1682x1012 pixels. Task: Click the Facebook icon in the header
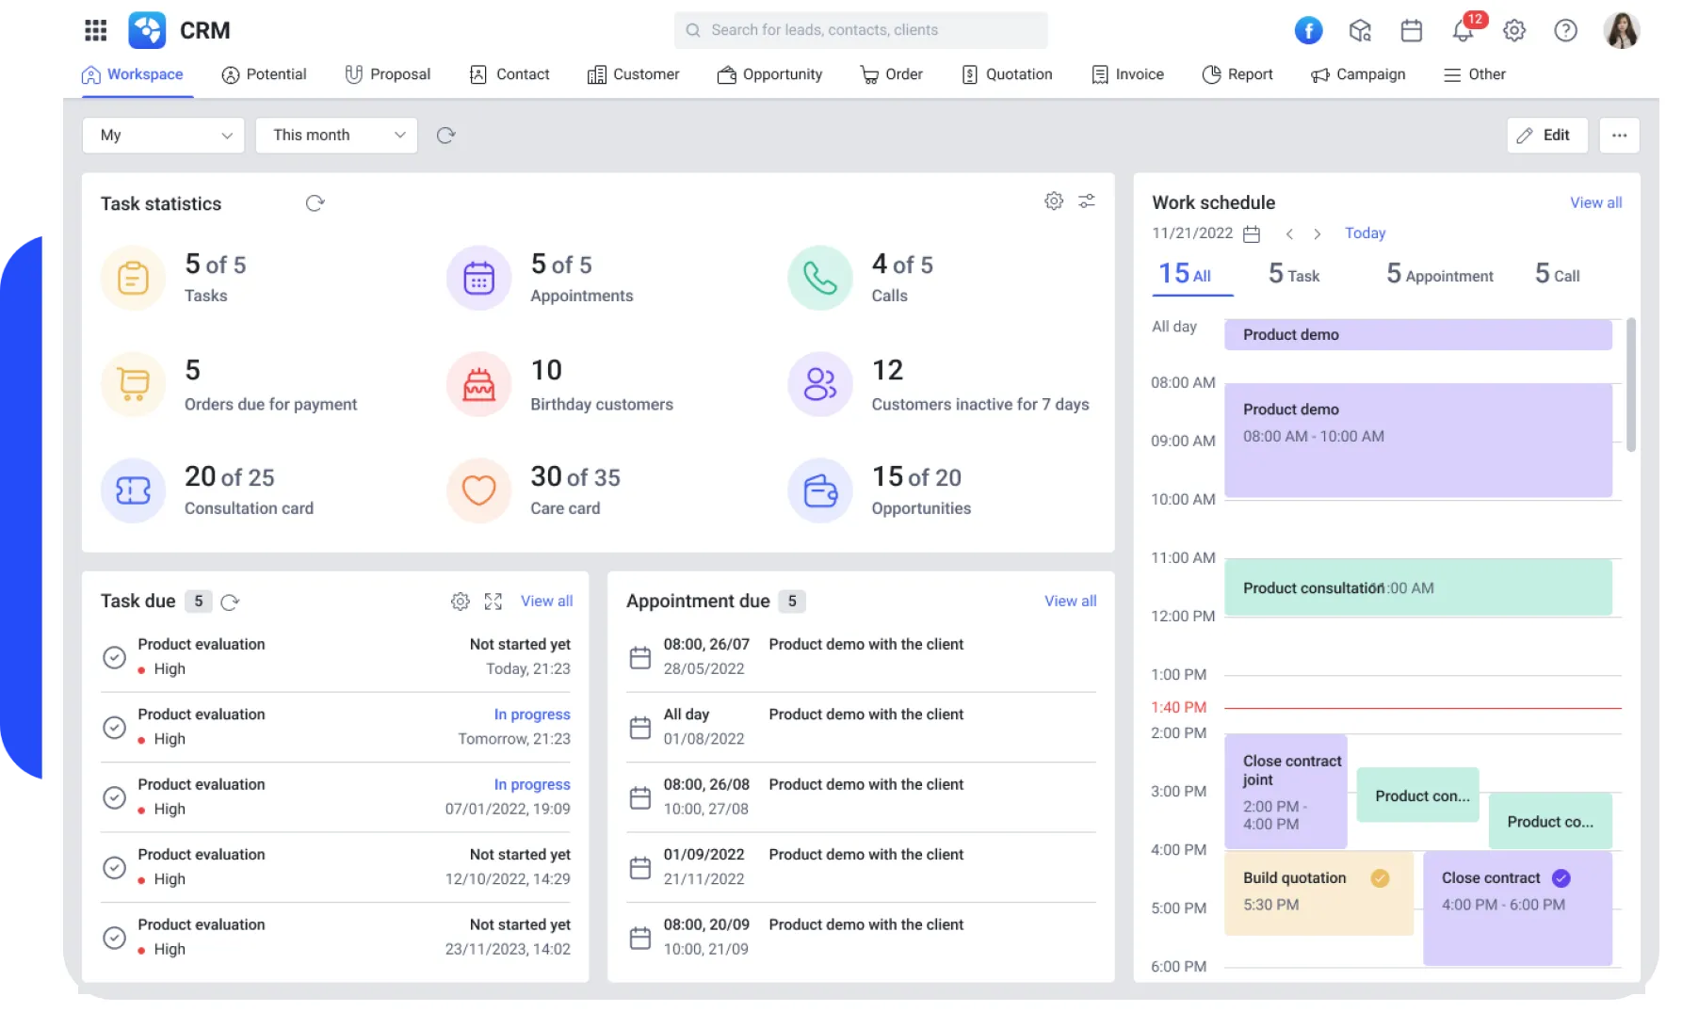[x=1308, y=30]
